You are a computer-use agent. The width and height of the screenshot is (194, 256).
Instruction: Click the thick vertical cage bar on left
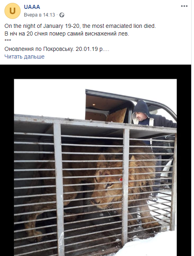pos(59,188)
